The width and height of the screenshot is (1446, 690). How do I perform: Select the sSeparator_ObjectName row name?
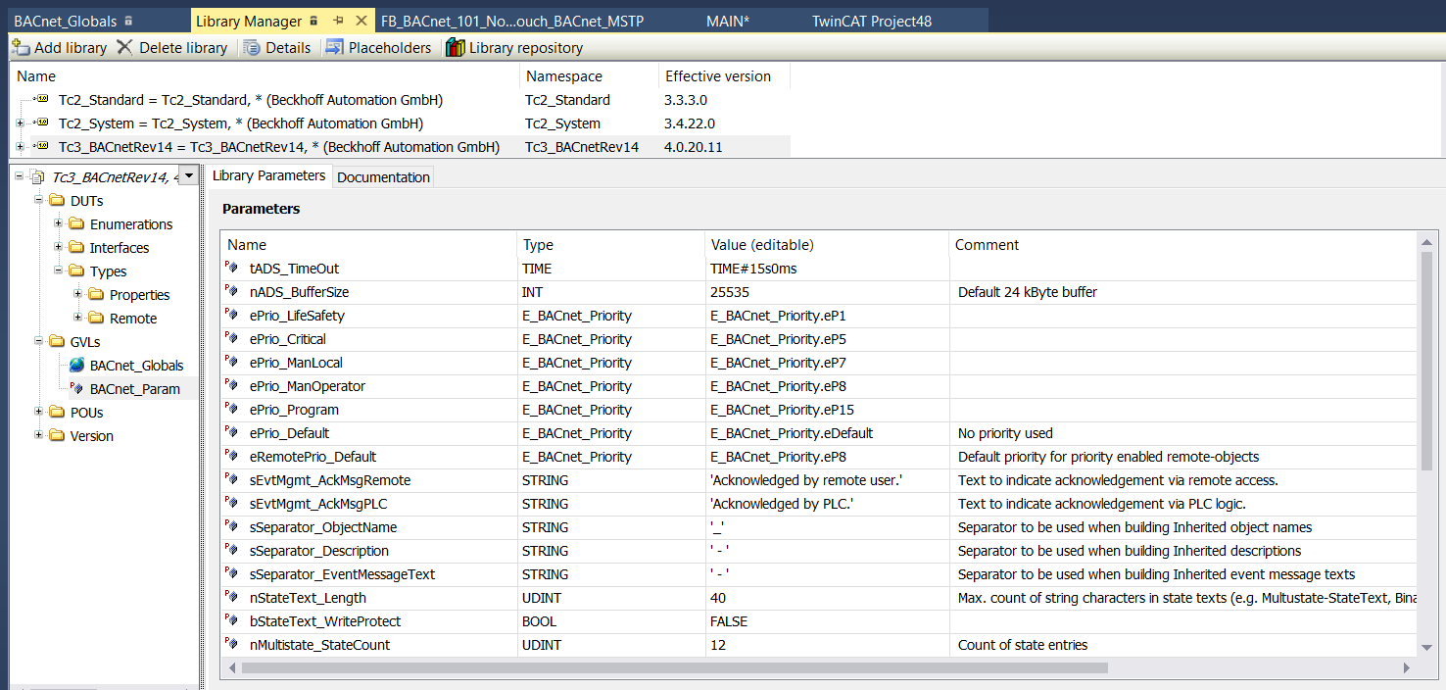[x=322, y=527]
